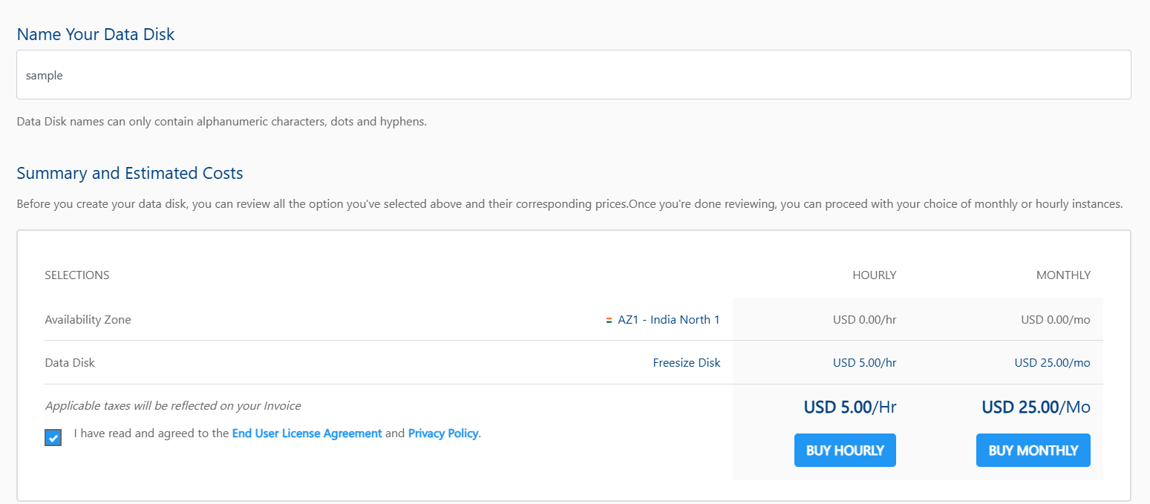Click the Data Disk monthly price USD 25.00/mo
The height and width of the screenshot is (504, 1150).
[1052, 363]
